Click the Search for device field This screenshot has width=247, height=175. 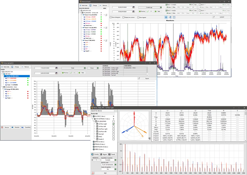[x=102, y=111]
